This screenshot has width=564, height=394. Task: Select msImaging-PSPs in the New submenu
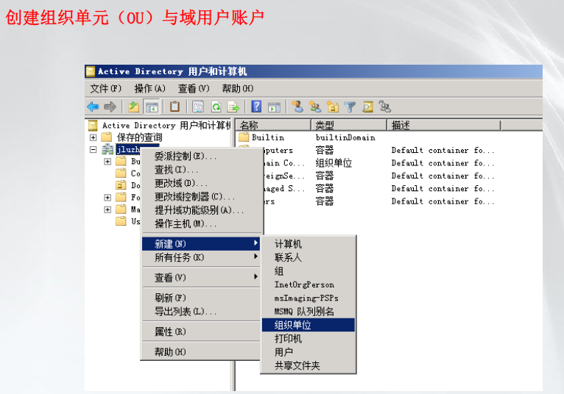click(309, 298)
